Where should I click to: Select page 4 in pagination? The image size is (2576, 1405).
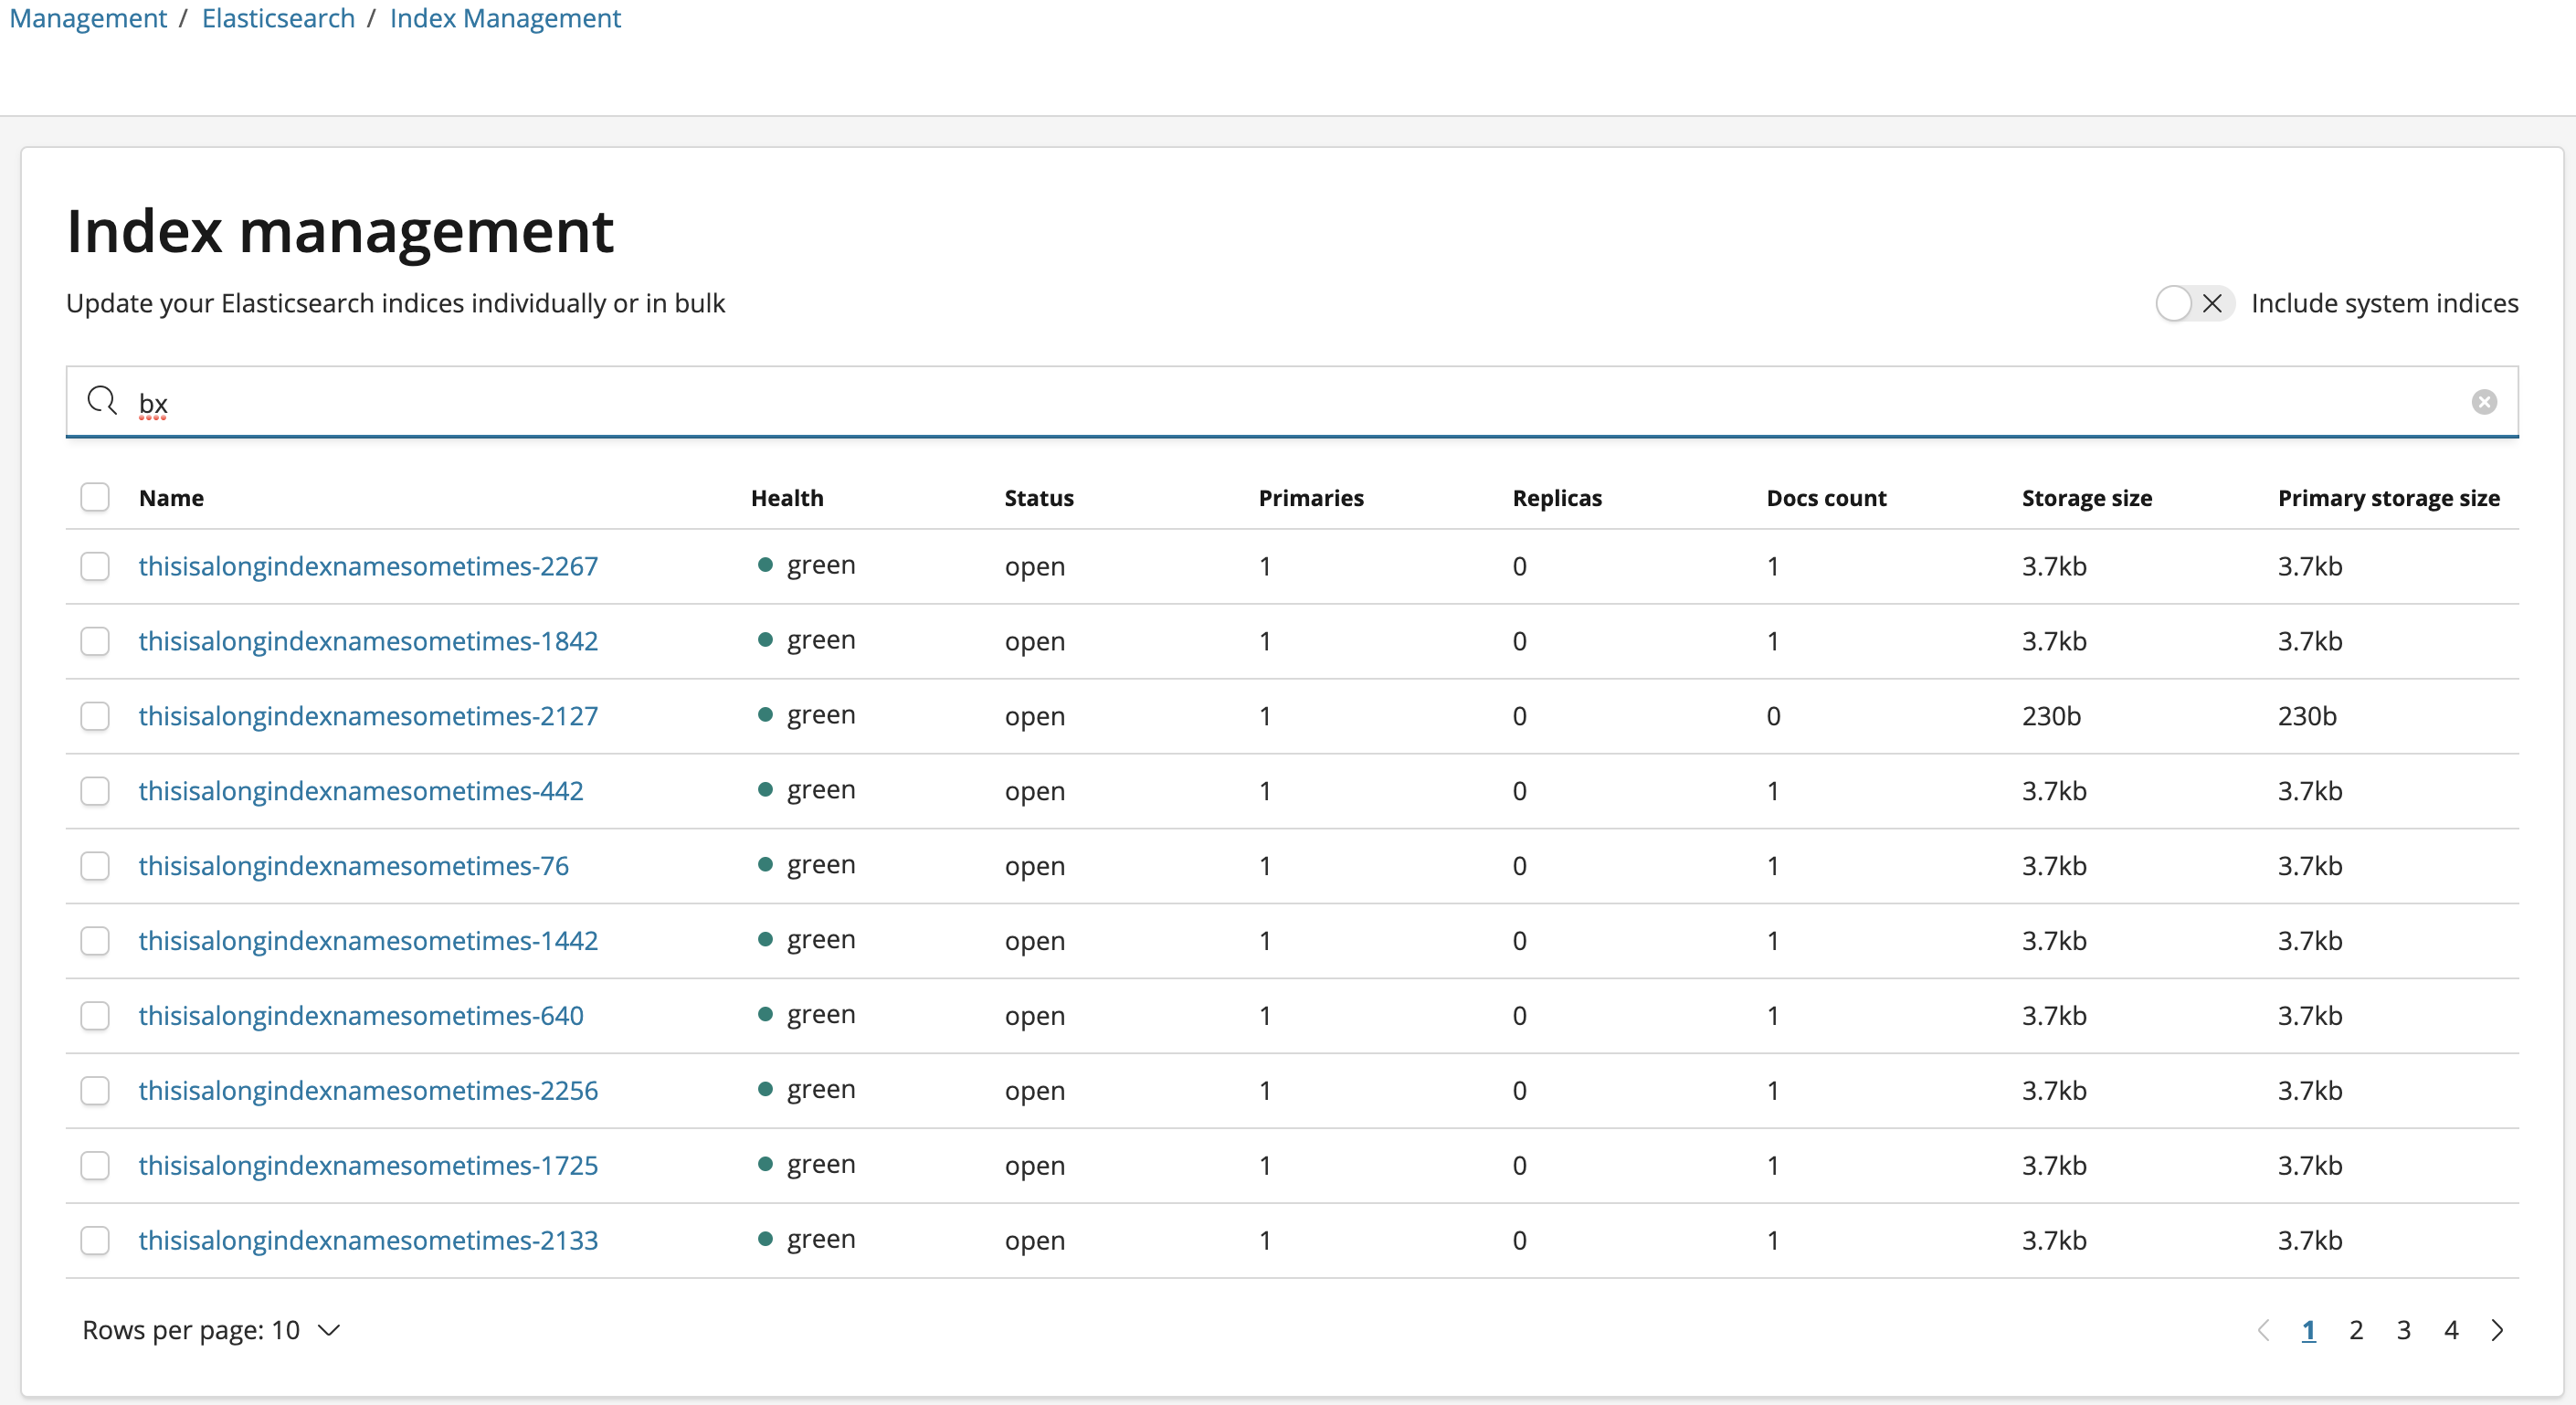coord(2452,1330)
